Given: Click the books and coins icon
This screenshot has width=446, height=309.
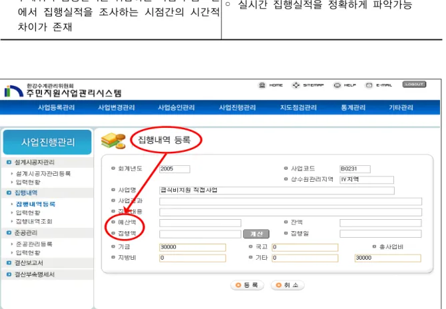Looking at the screenshot, I should 113,141.
